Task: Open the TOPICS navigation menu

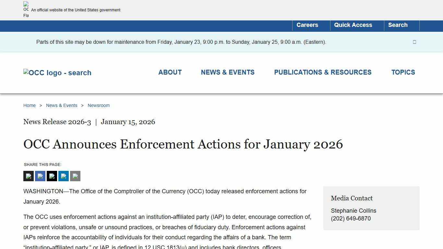Action: click(x=403, y=72)
